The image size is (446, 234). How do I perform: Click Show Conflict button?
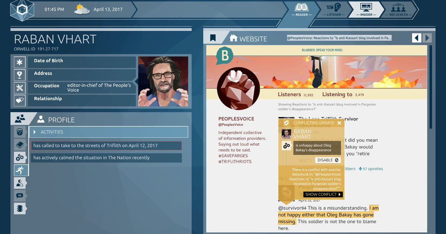pos(323,194)
